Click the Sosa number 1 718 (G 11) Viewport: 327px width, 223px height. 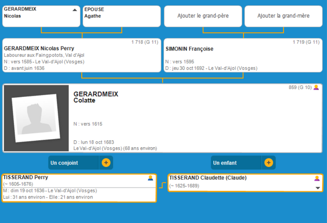[x=145, y=42]
